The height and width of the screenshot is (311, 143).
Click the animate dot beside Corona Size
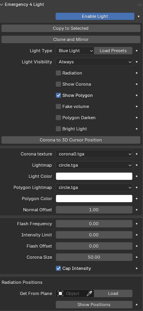pyautogui.click(x=137, y=257)
